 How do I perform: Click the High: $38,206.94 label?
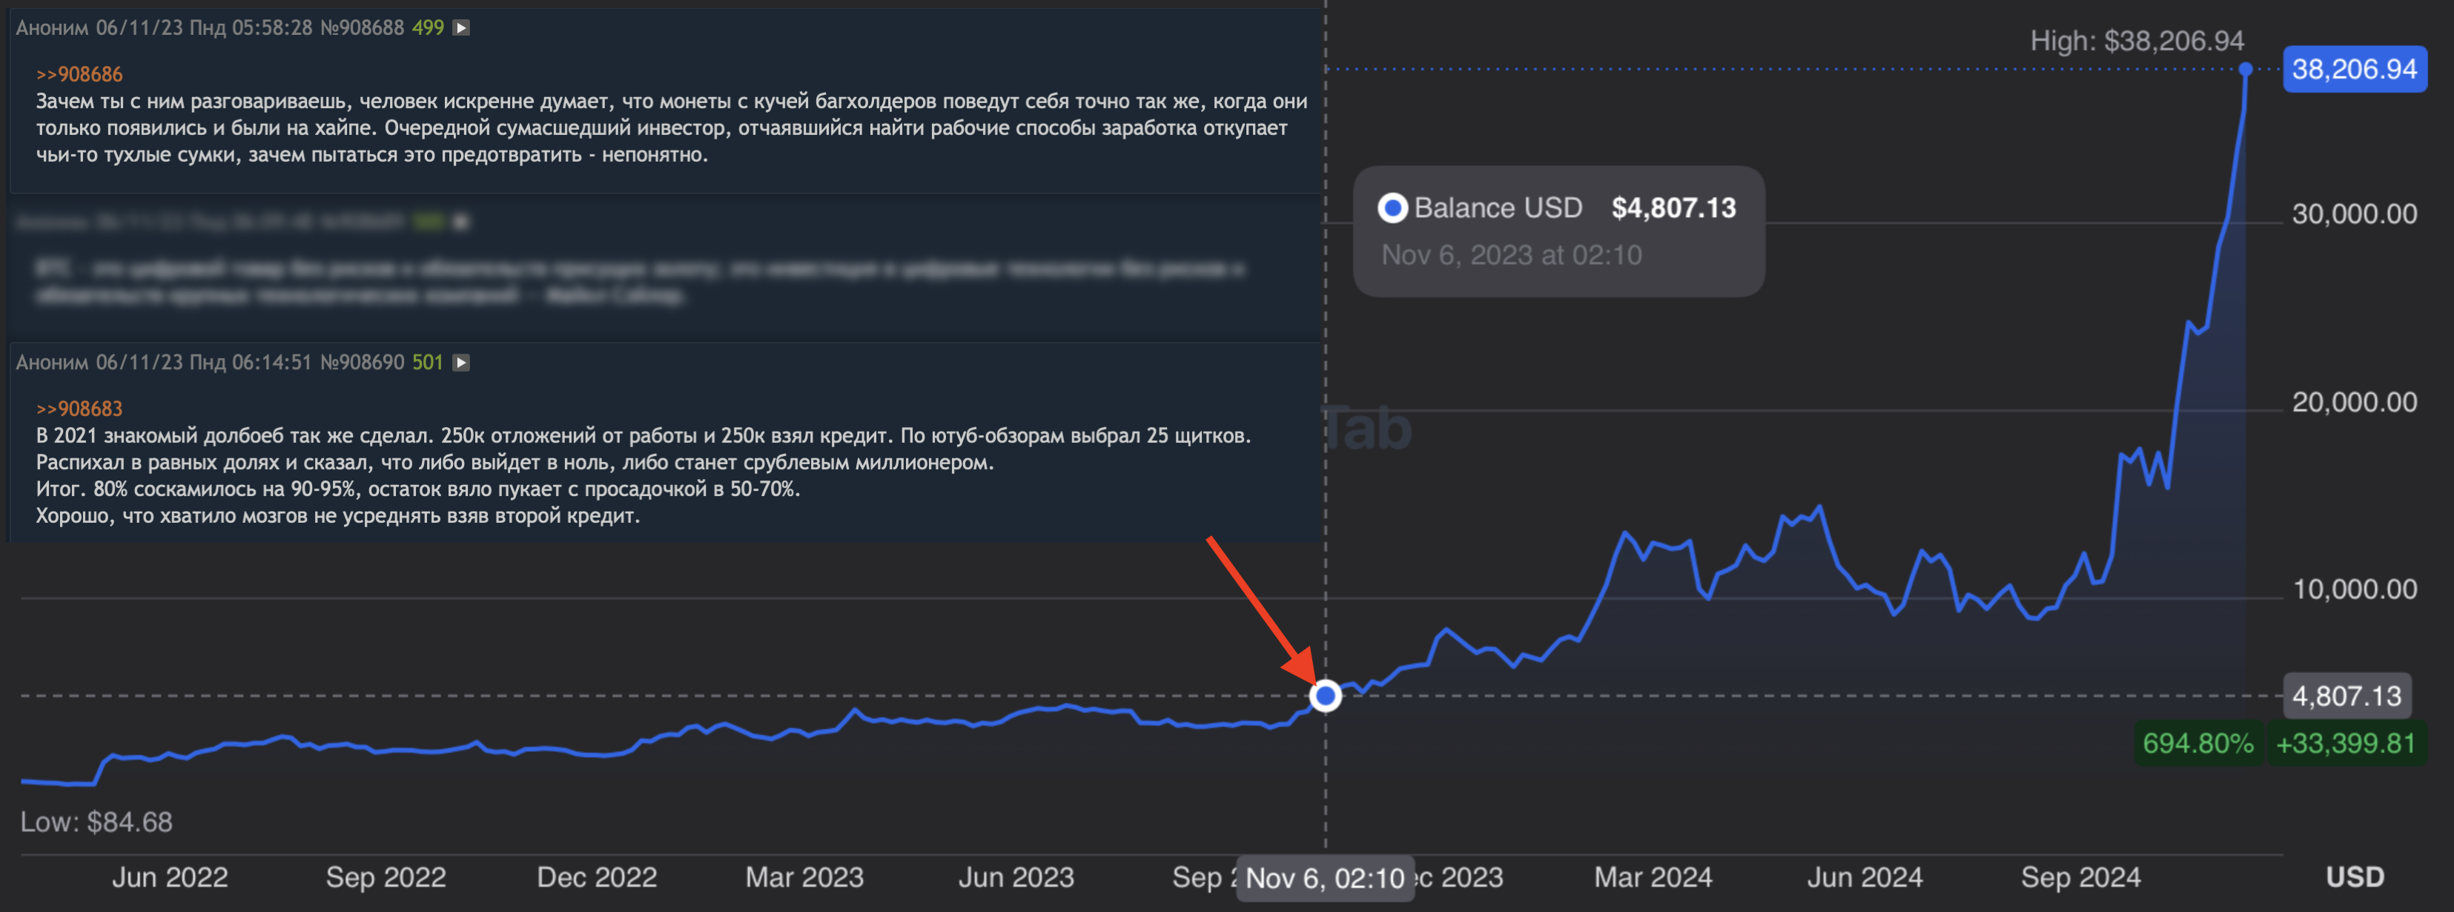click(x=2136, y=41)
